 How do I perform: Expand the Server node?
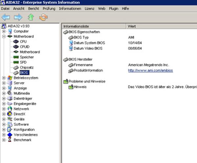coord(4,83)
